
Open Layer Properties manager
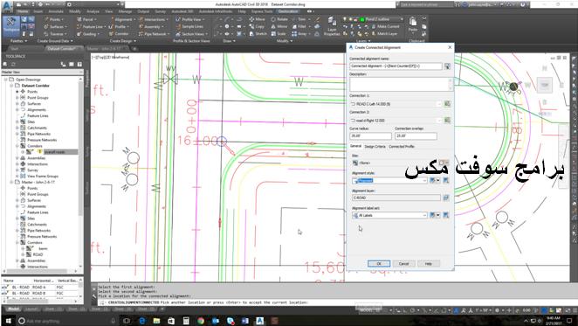332,26
